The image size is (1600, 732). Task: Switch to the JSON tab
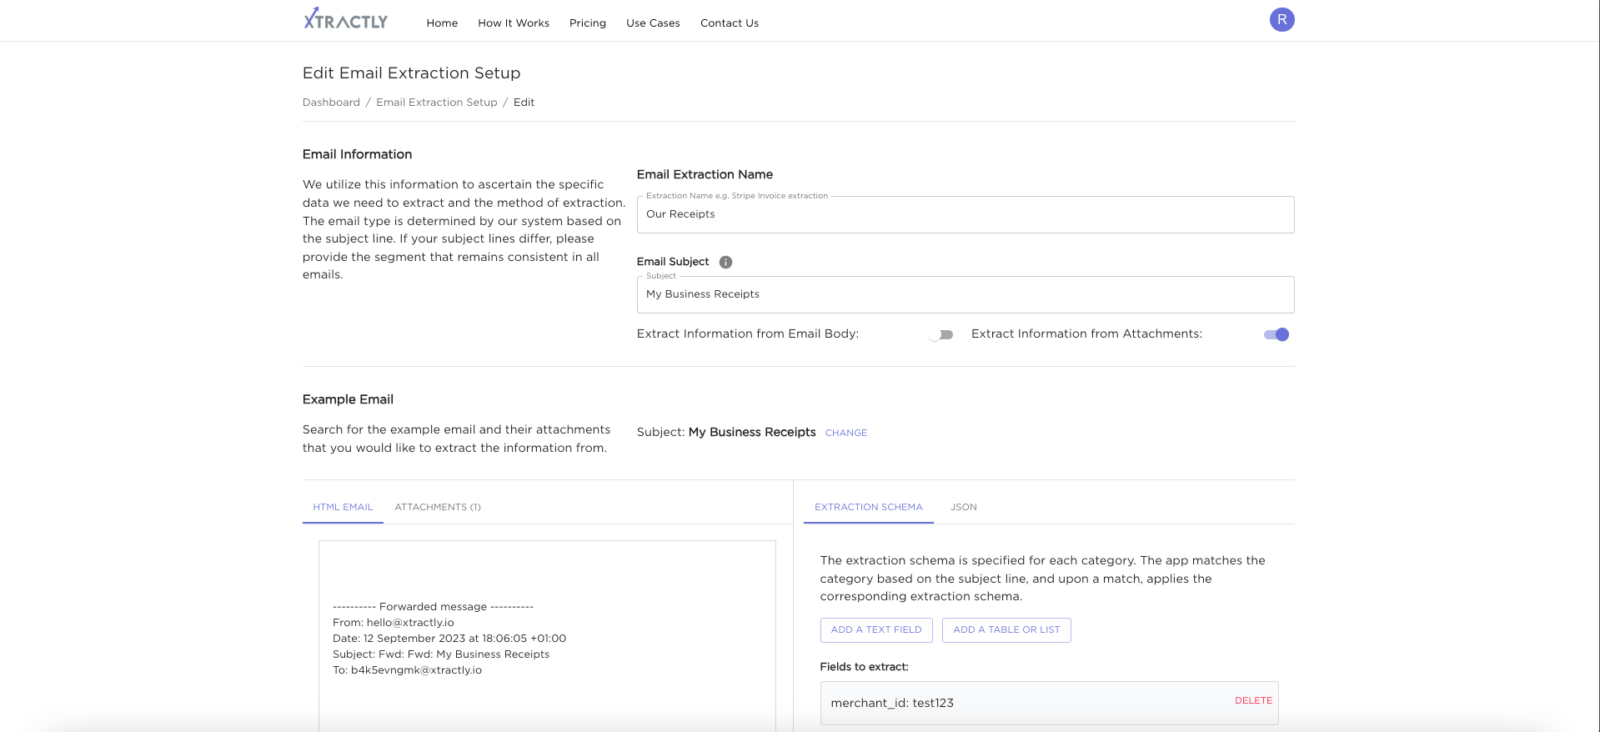964,507
